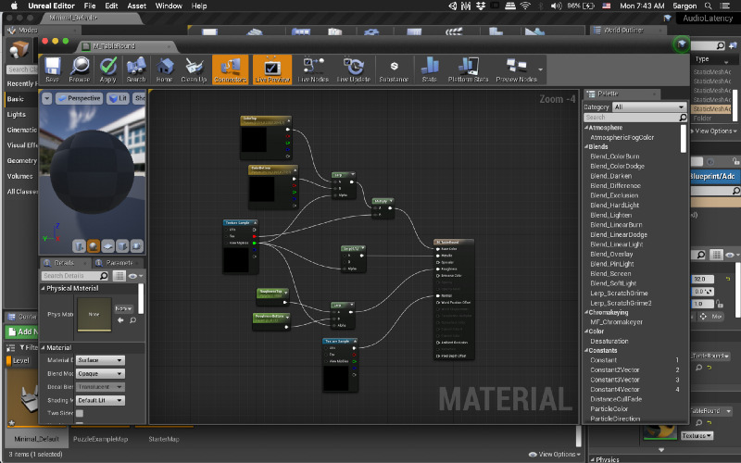Screen dimensions: 741x463
Task: Open macOS Spotlight search icon
Action: pyautogui.click(x=708, y=6)
